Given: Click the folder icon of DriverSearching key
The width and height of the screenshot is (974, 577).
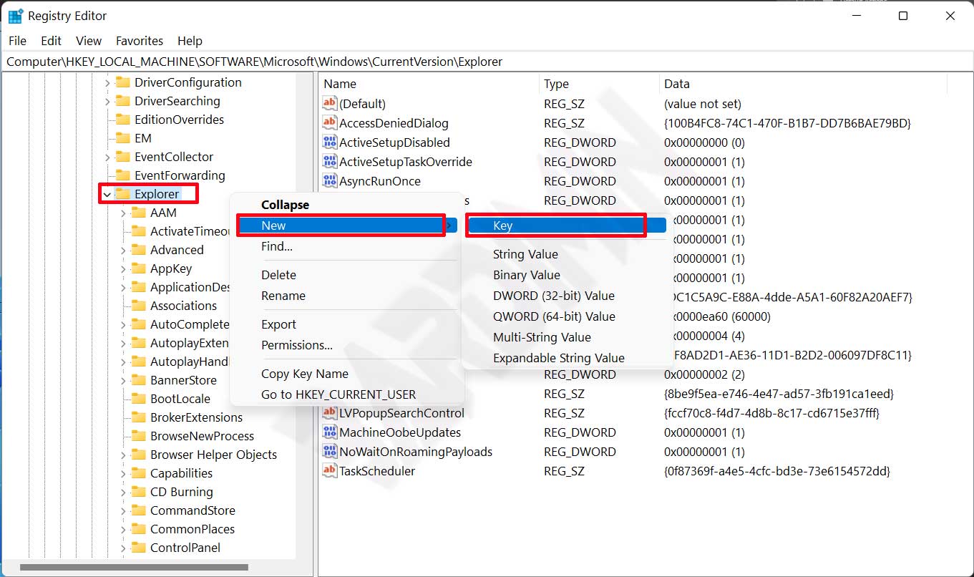Looking at the screenshot, I should point(122,101).
